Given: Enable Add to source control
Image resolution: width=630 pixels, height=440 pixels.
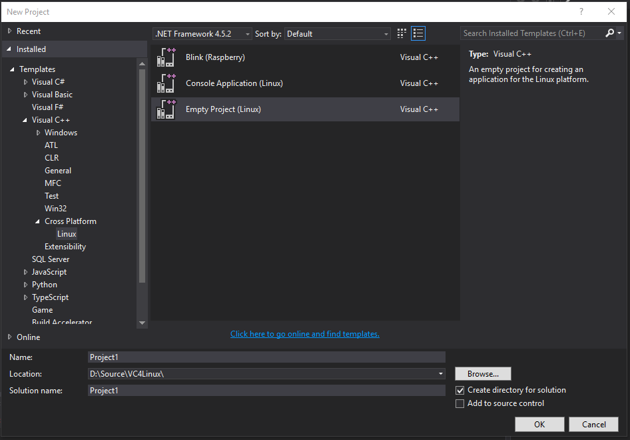Looking at the screenshot, I should (460, 403).
